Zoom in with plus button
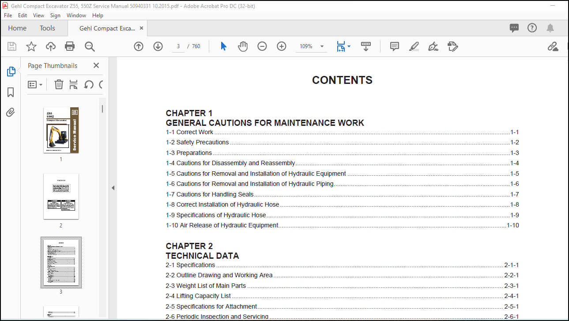569x321 pixels. (x=282, y=46)
